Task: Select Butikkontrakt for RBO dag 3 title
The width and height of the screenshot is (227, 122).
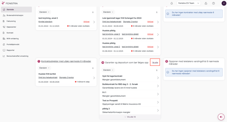Action: 120,84
